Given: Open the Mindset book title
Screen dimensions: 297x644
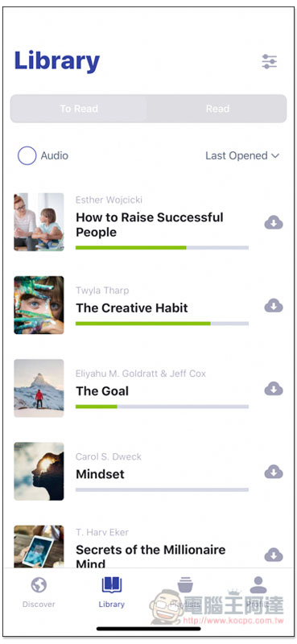Looking at the screenshot, I should click(101, 474).
